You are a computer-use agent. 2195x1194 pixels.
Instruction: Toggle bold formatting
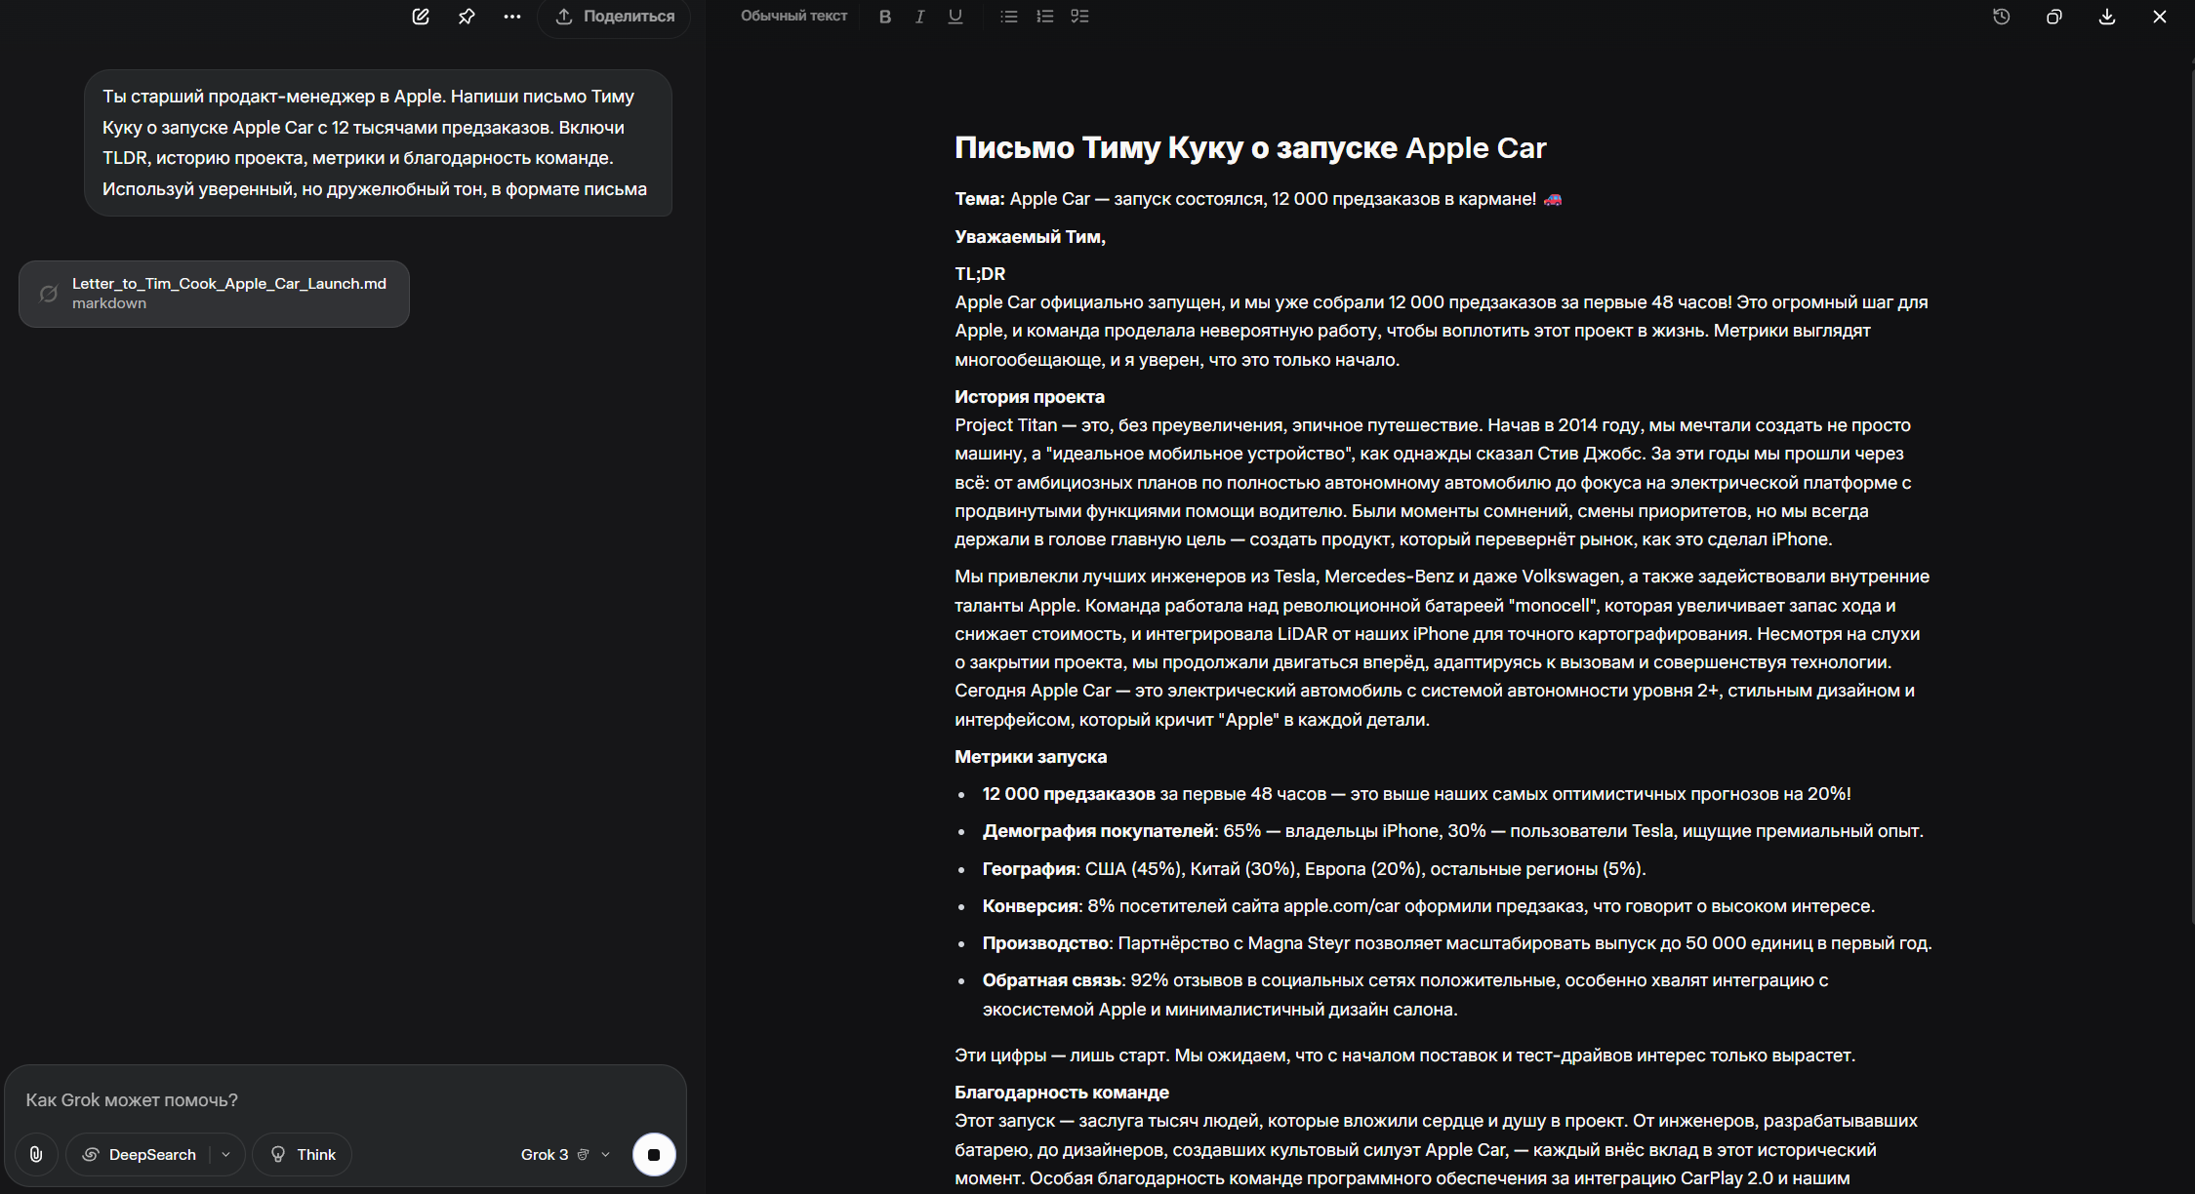[885, 17]
